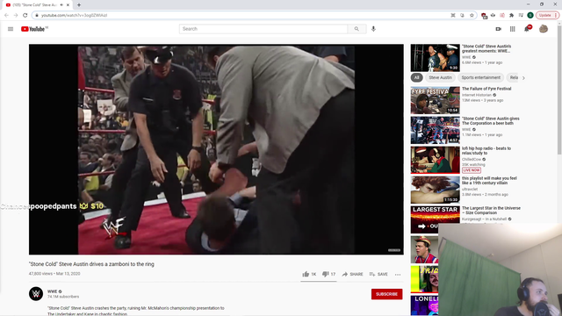
Task: Open the Chrome extensions puzzle icon
Action: 511,16
